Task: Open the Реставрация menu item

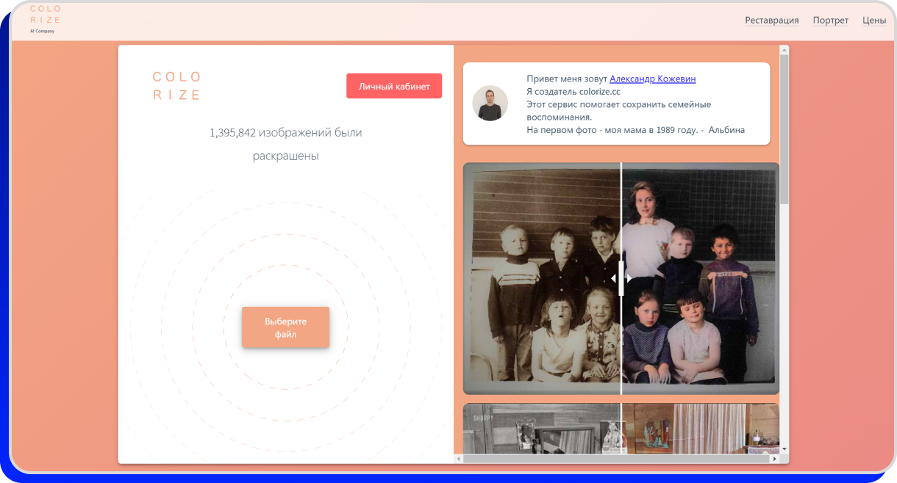Action: pyautogui.click(x=771, y=21)
